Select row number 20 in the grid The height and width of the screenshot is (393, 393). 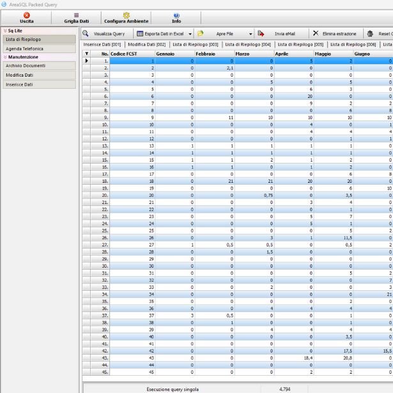104,196
